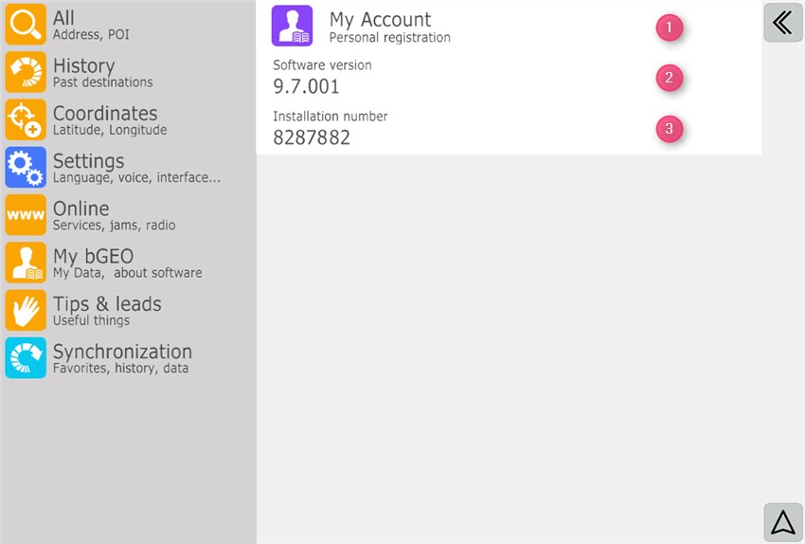
Task: Open the My Account personal registration entry
Action: [x=389, y=27]
